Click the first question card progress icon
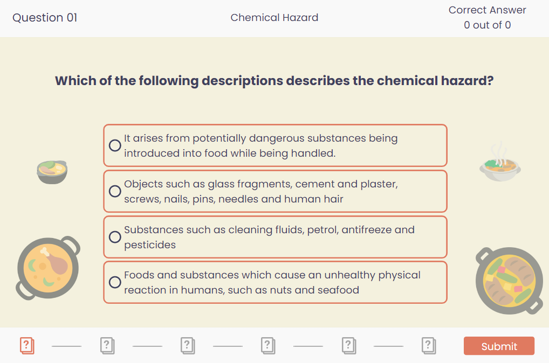The width and height of the screenshot is (549, 363). point(27,345)
